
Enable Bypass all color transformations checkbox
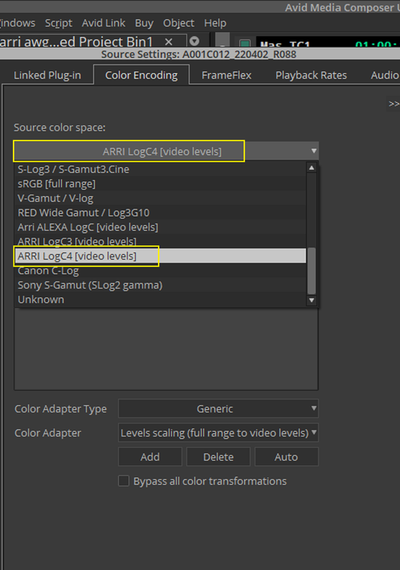tap(124, 481)
